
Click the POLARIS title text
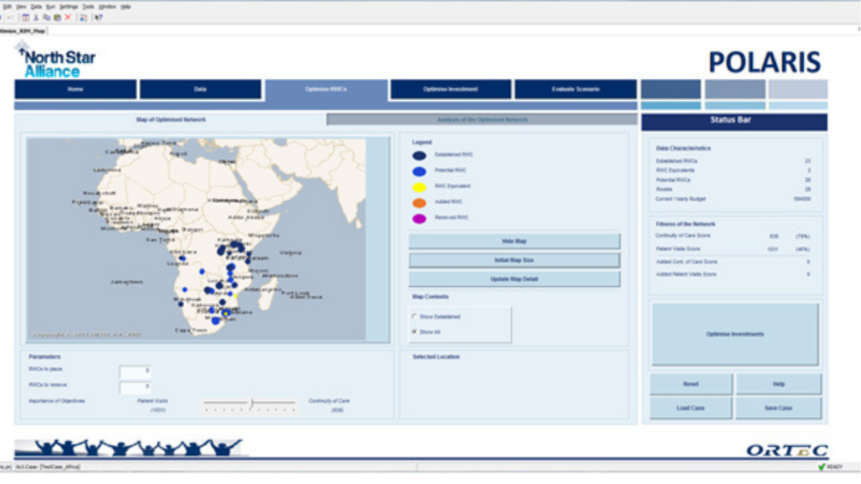pos(765,62)
